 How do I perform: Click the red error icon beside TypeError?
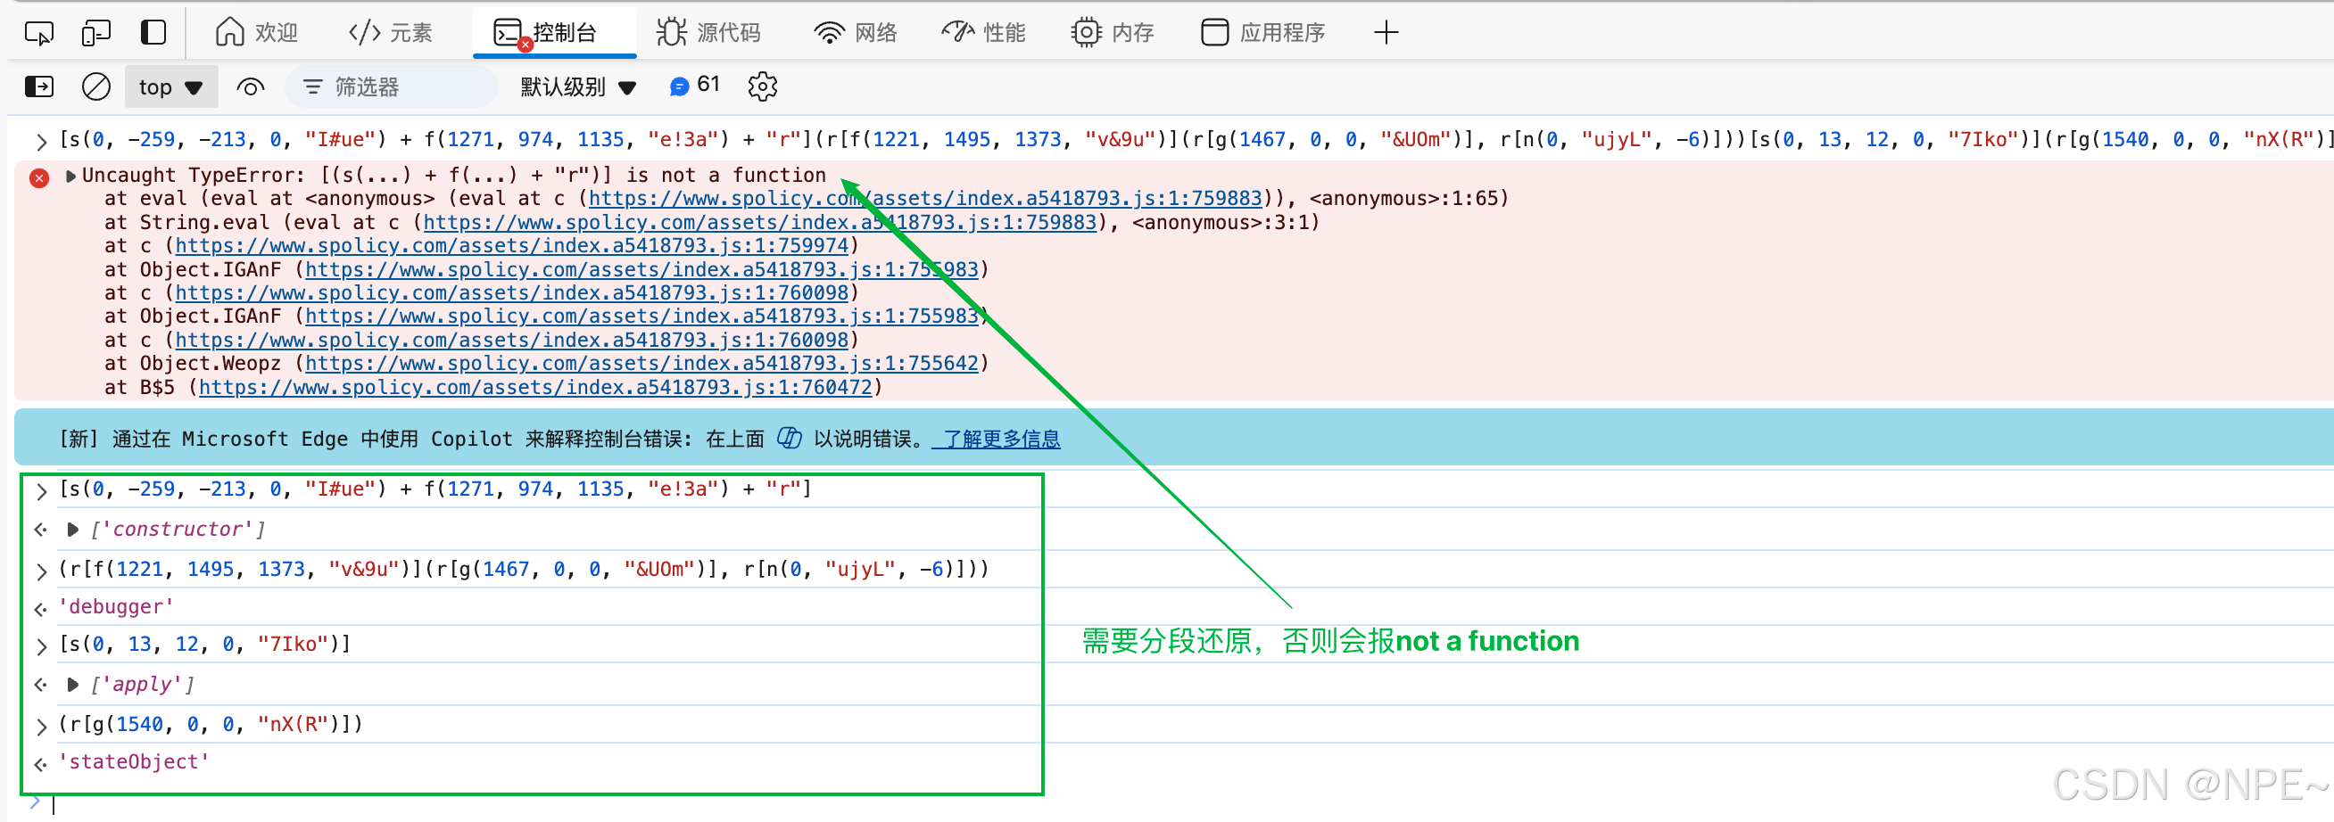[39, 177]
